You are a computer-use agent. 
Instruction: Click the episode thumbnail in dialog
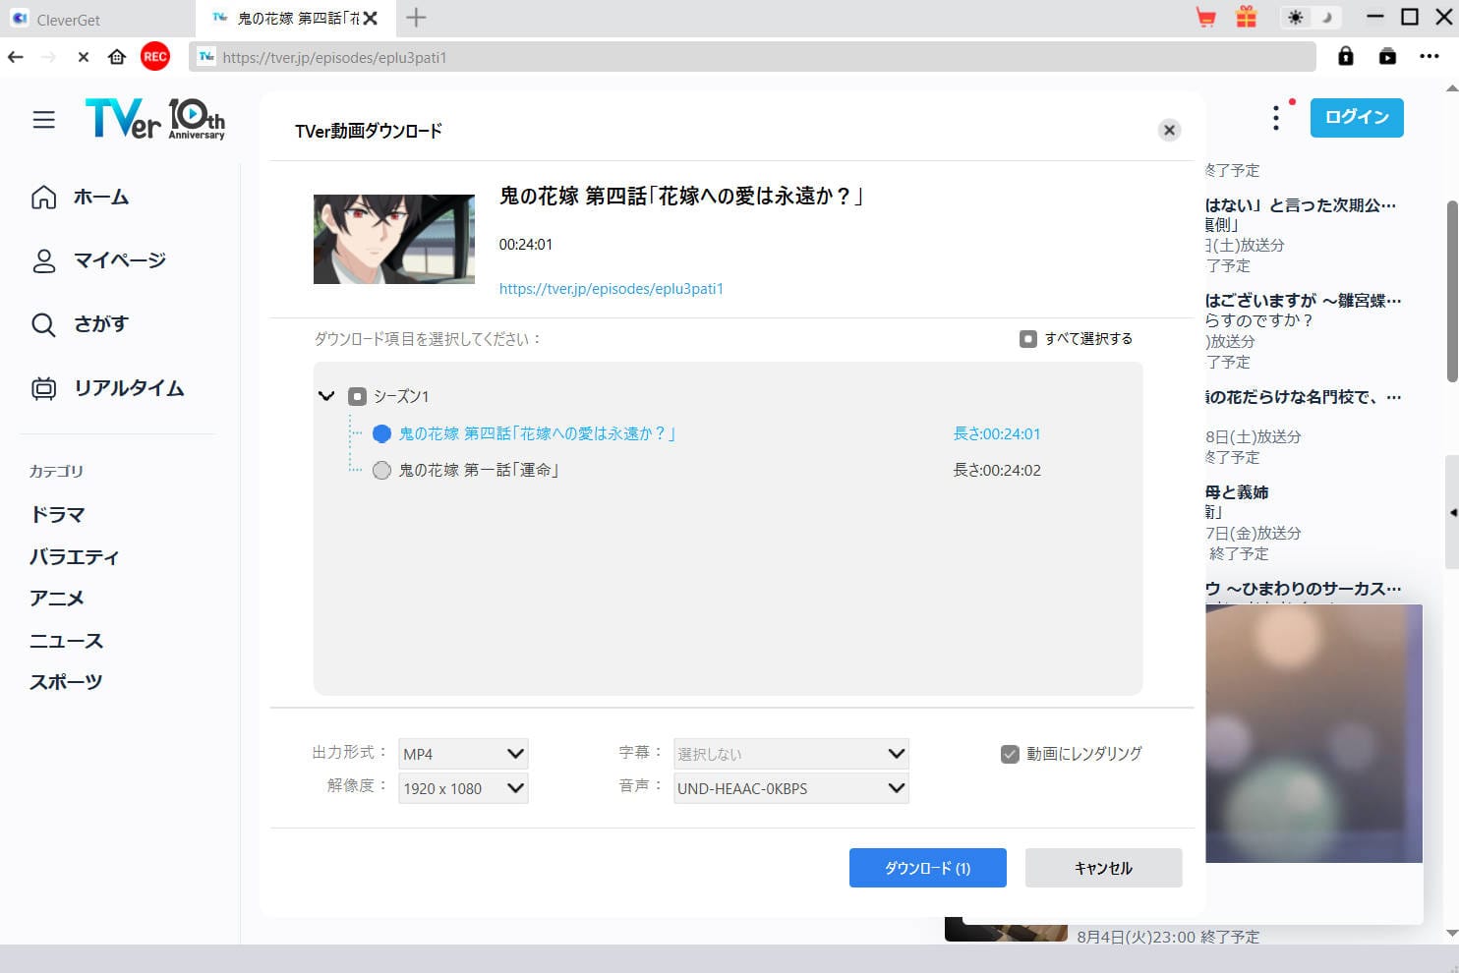[393, 239]
